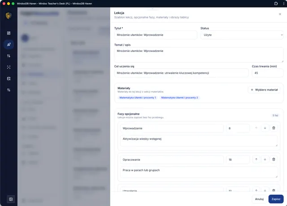Move Wprowadzenie phase down
Viewport: 287px width, 206px height.
pos(265,128)
